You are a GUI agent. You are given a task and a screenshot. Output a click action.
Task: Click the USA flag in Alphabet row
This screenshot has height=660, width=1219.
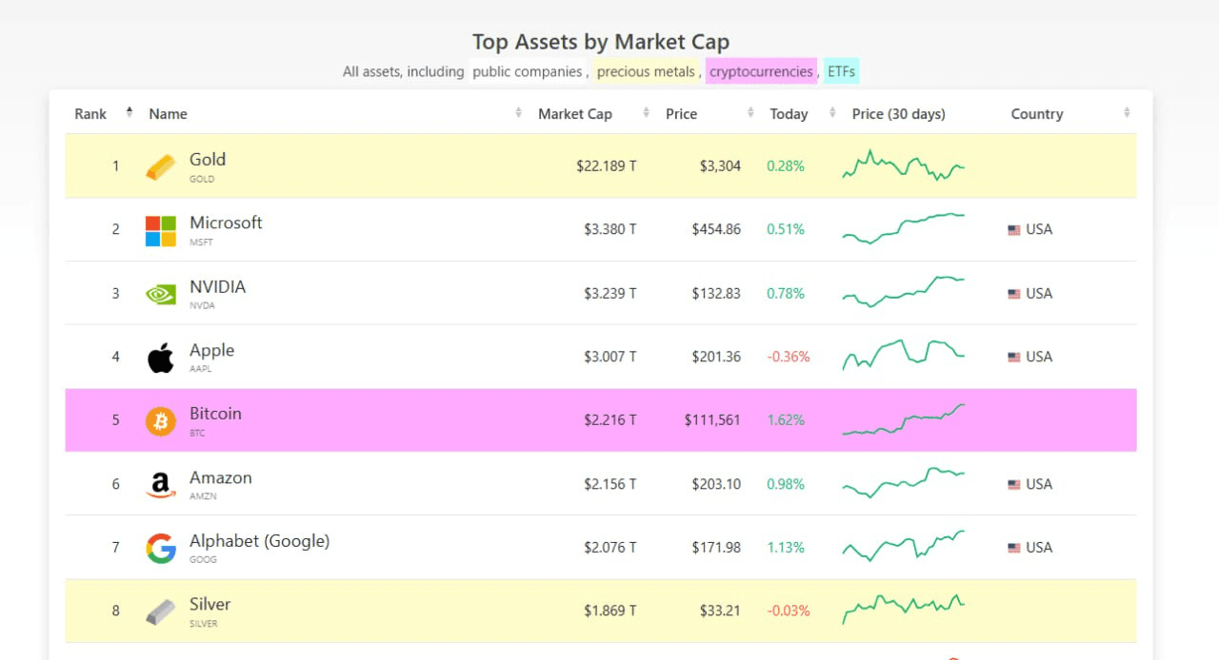click(x=1014, y=548)
